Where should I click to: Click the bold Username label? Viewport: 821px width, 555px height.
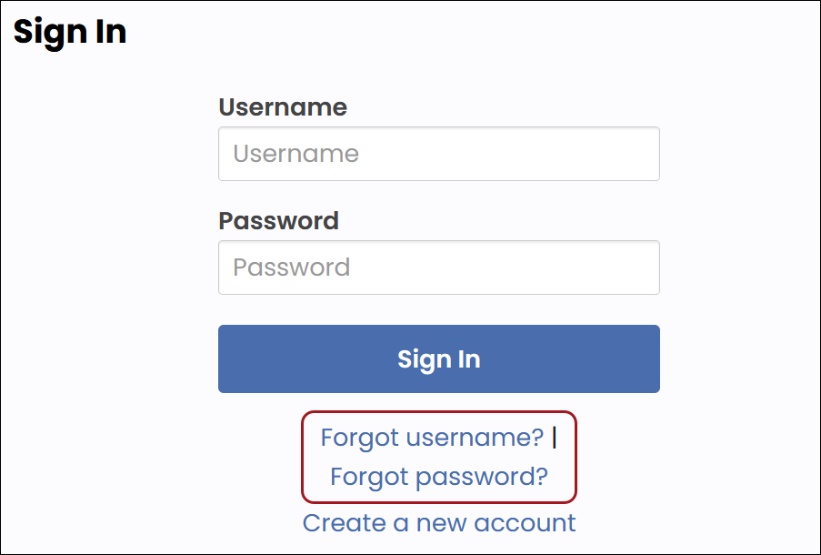click(x=283, y=107)
